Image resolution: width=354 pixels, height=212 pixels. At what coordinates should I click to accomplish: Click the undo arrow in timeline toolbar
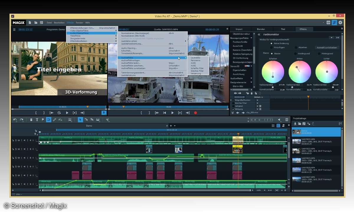pyautogui.click(x=15, y=120)
